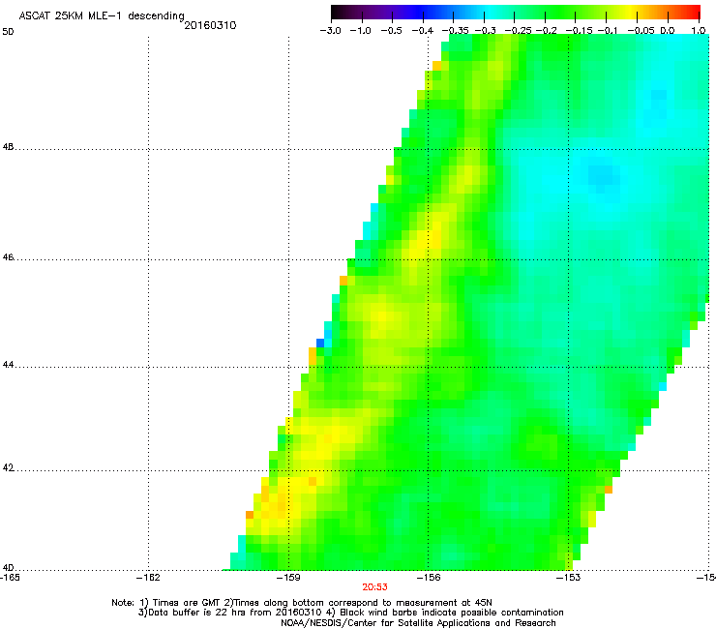Screen dimensions: 716x629
Task: Click the cyan patch near 47.5N east of -153
Action: coord(601,176)
